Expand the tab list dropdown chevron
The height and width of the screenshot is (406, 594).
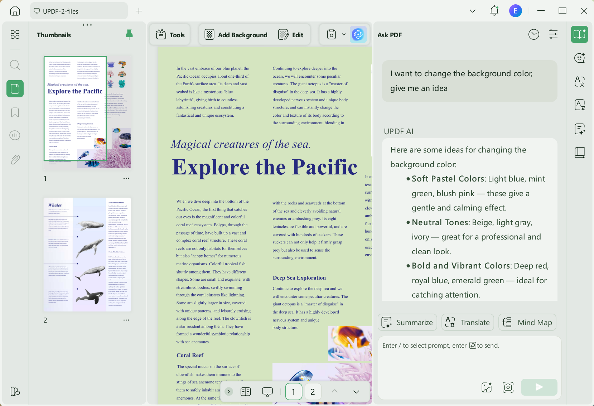point(473,11)
